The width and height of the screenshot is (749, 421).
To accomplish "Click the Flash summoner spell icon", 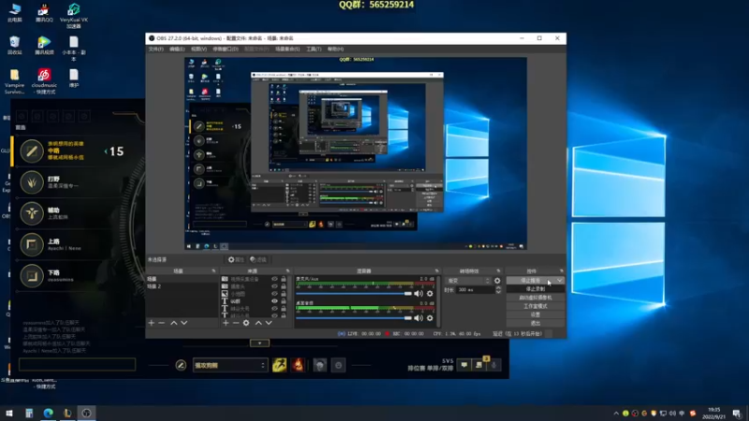I will (x=279, y=365).
